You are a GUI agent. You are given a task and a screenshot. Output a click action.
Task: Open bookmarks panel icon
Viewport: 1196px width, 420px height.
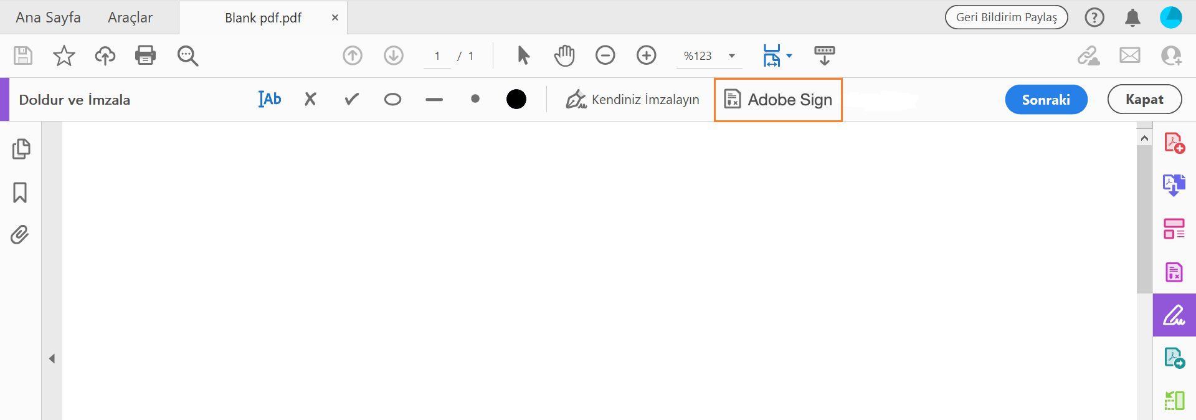click(x=20, y=193)
